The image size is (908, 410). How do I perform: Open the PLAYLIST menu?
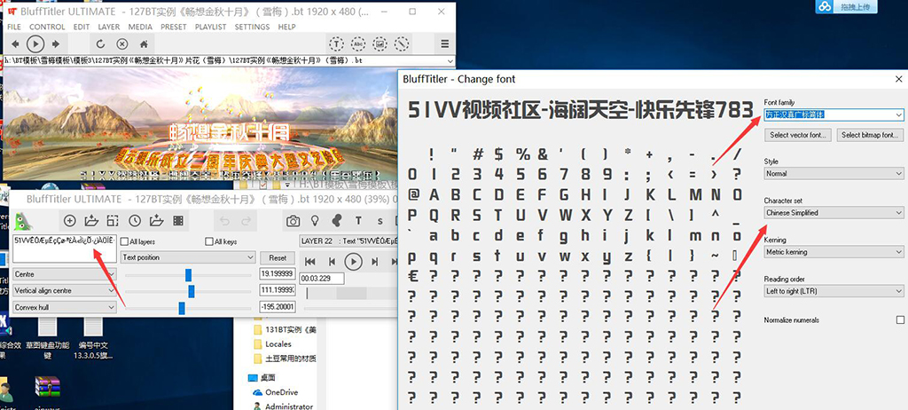[211, 27]
